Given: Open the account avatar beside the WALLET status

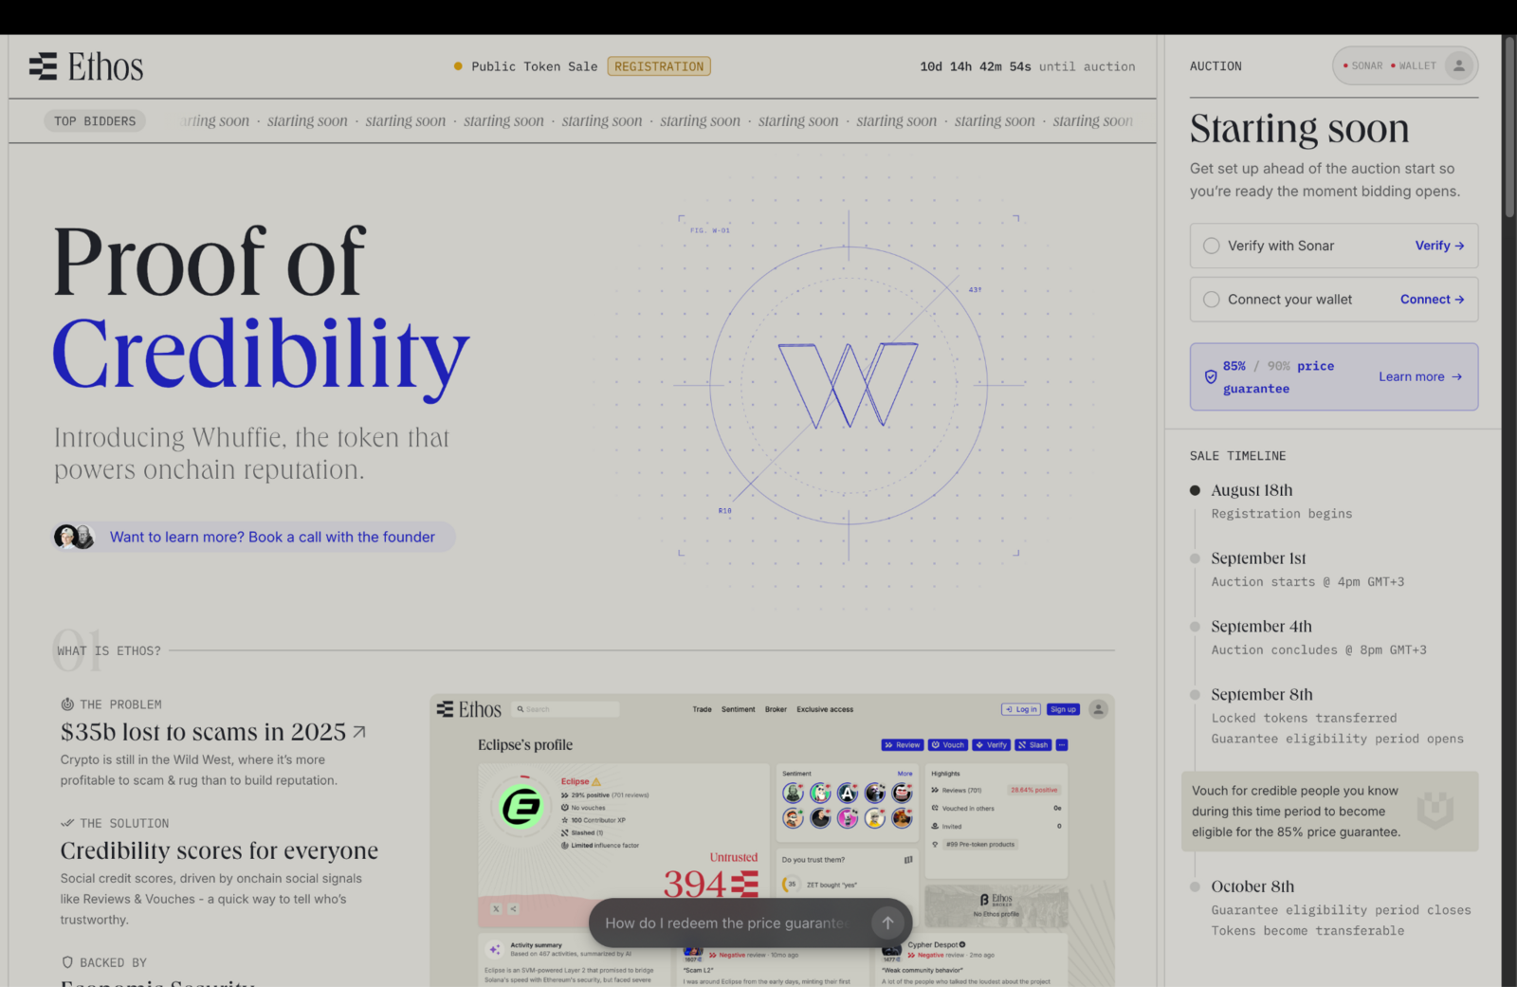Looking at the screenshot, I should click(x=1459, y=65).
